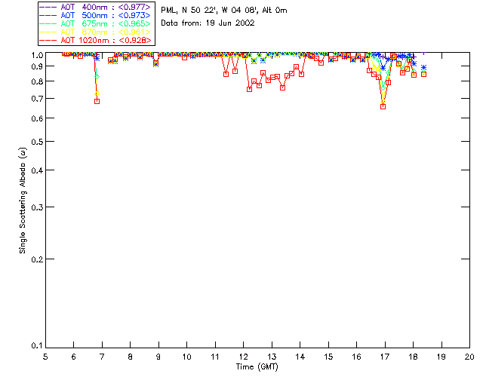Click the 0.4 y-axis tick label
Viewport: 483px width, 386px height.
click(x=37, y=170)
